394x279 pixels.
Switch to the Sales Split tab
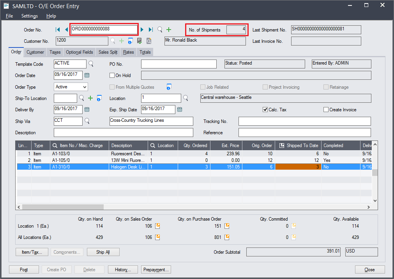[108, 52]
